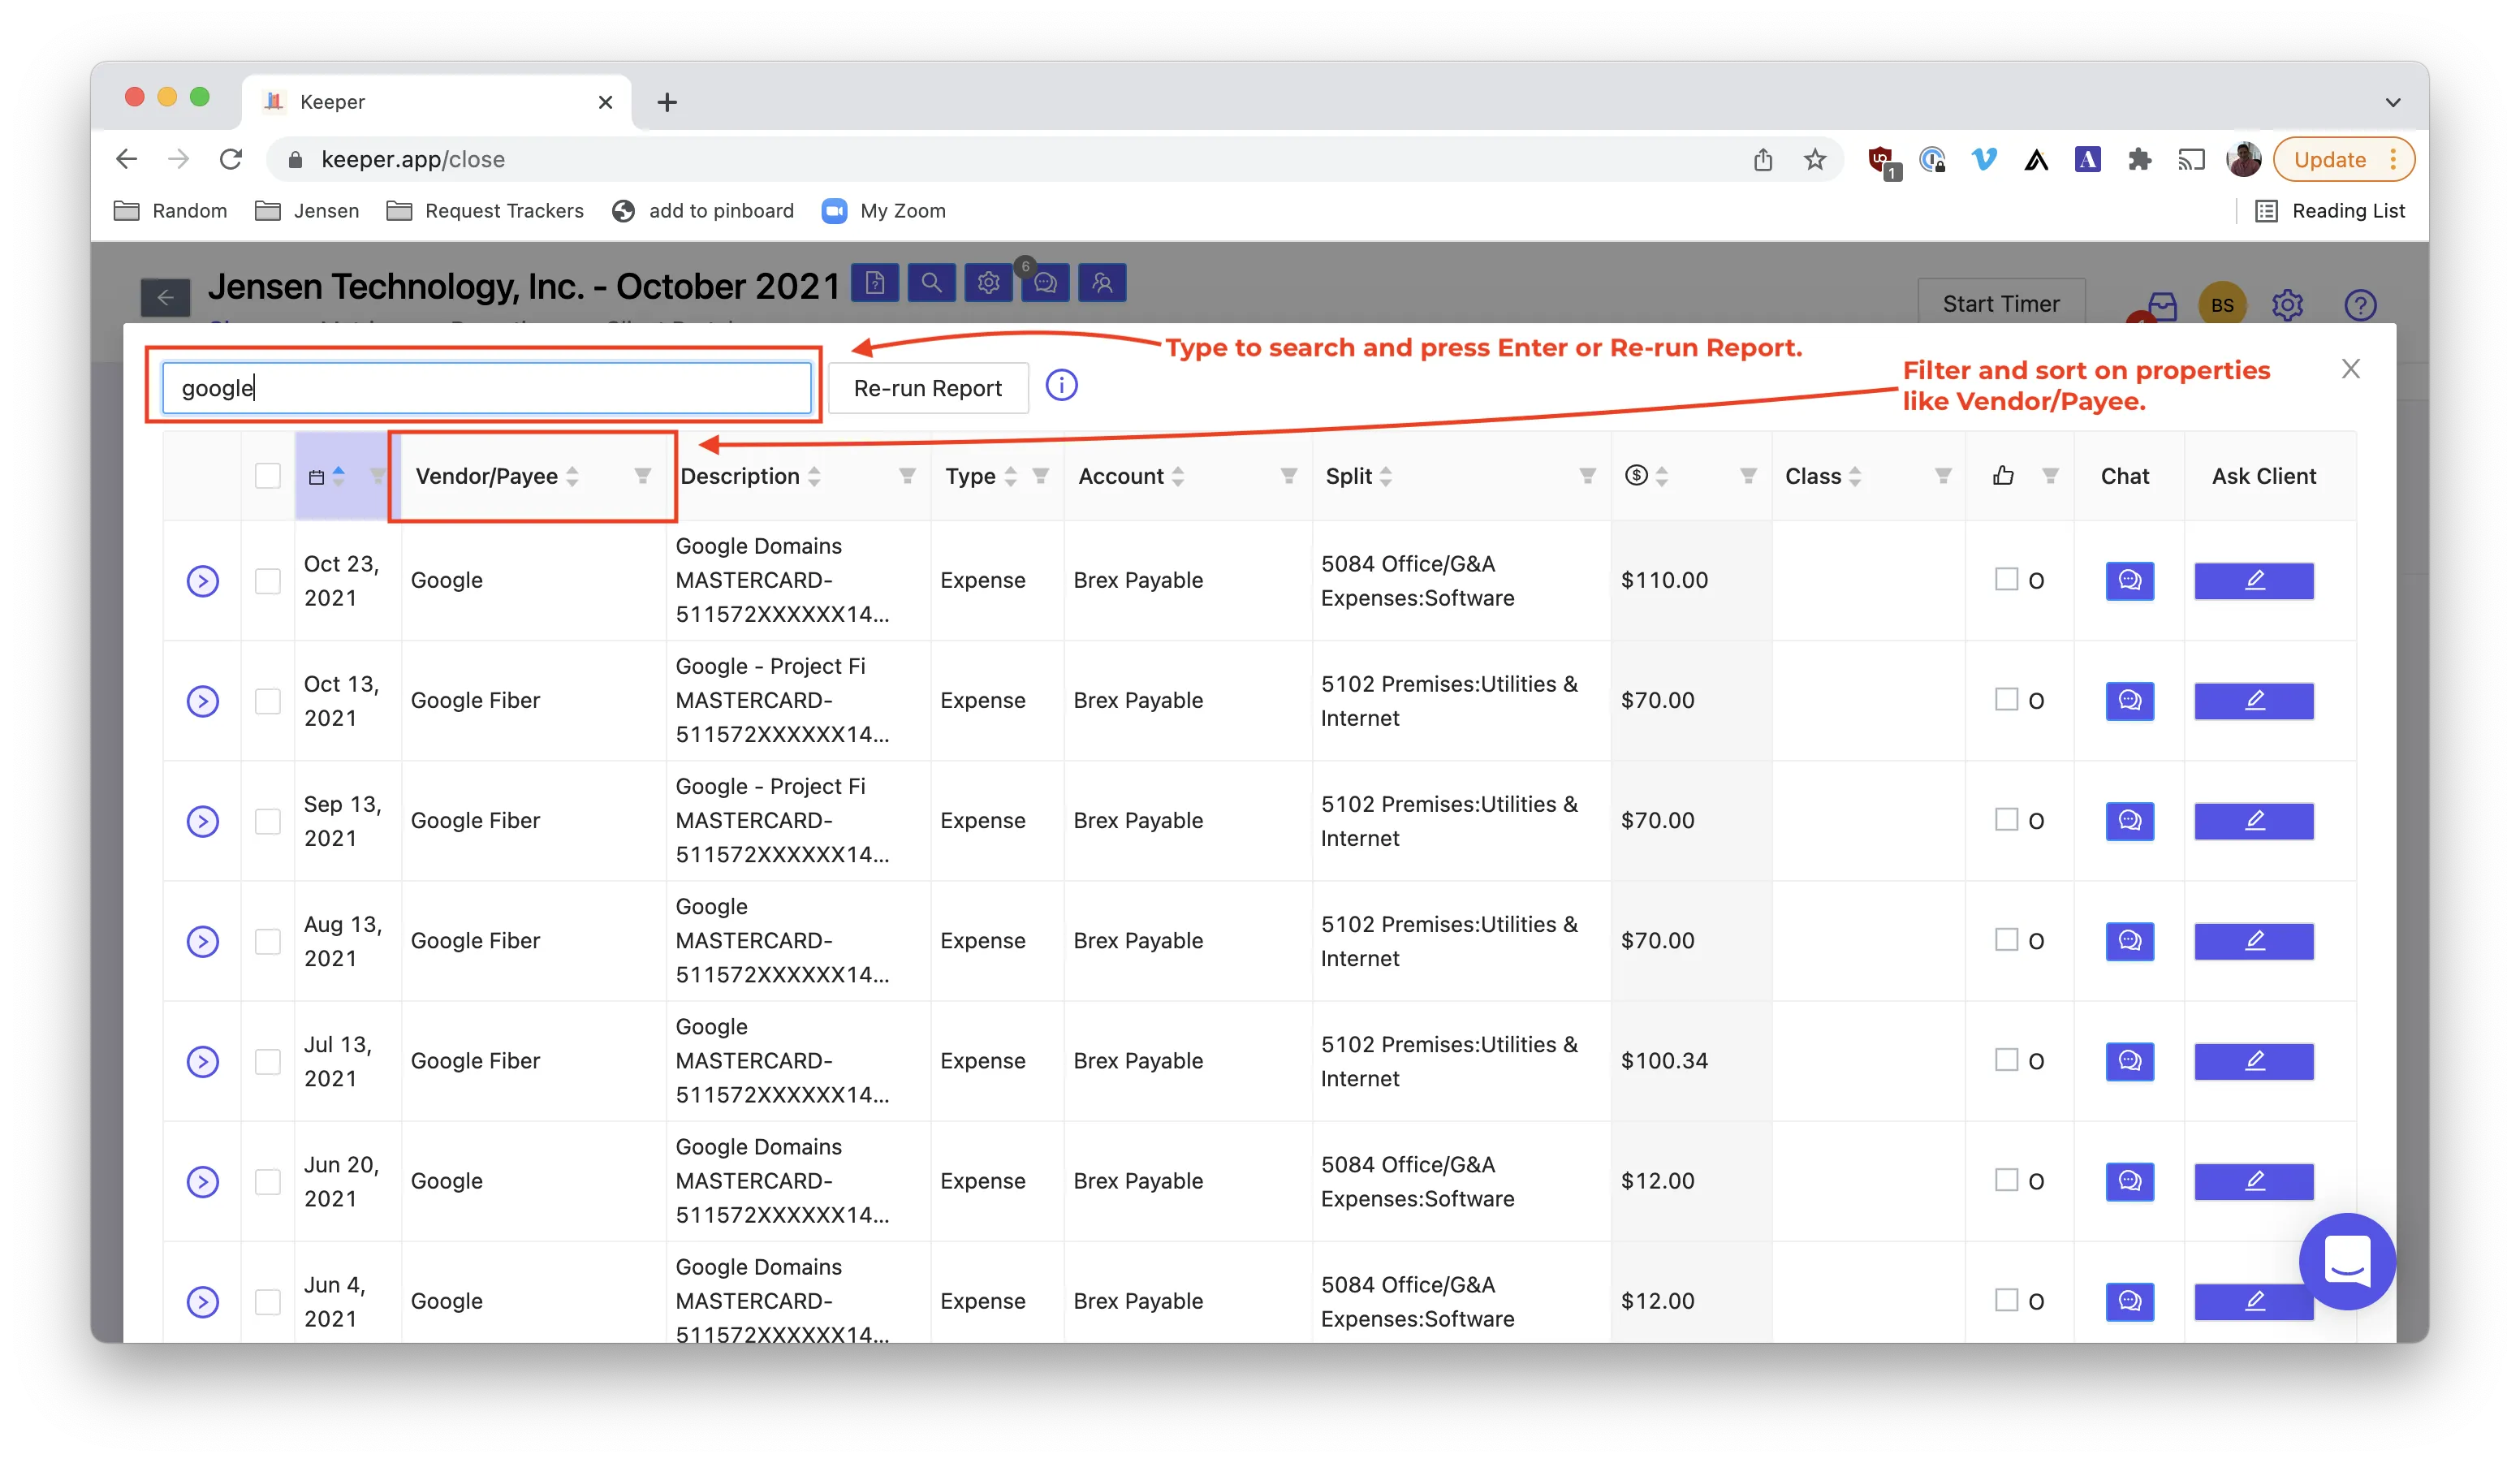This screenshot has width=2520, height=1463.
Task: Sort by Type column header
Action: 1010,477
